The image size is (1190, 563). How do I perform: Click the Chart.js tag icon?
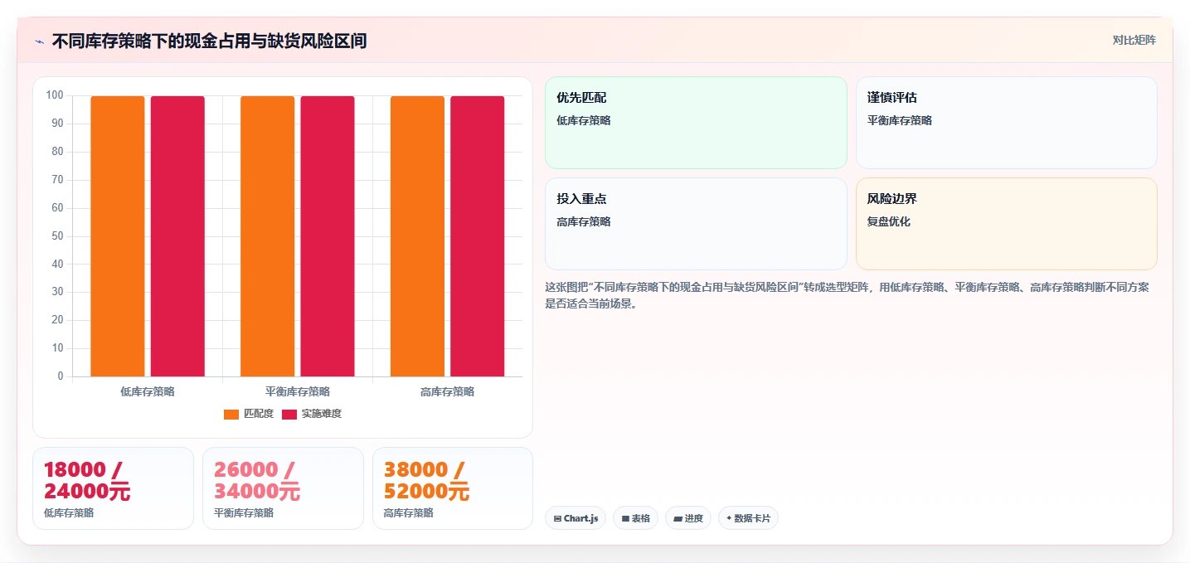557,519
